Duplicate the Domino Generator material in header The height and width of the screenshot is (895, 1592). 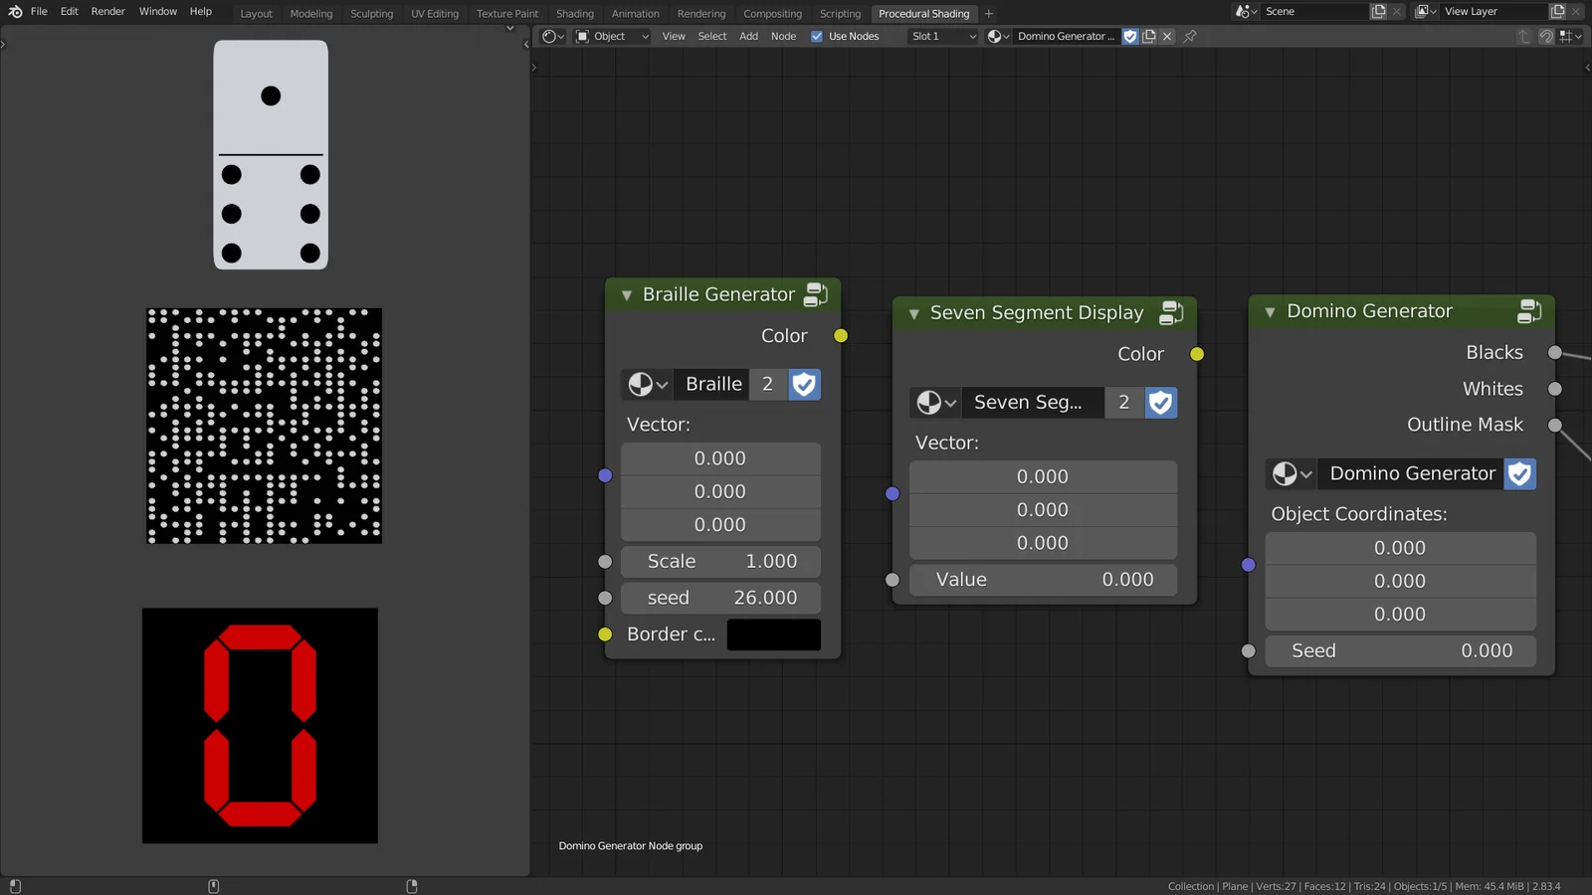[1149, 37]
